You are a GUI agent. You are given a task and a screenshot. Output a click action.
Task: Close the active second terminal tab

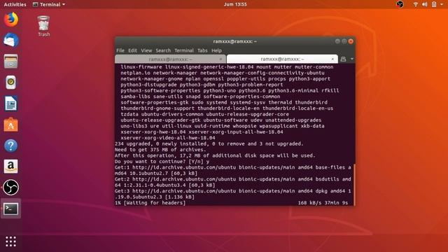(332, 59)
